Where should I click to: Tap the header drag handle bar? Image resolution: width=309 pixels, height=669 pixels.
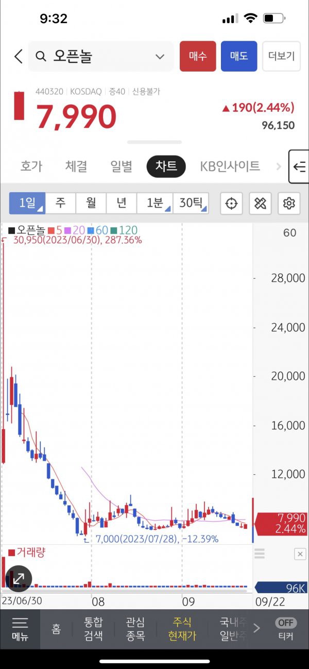click(154, 142)
